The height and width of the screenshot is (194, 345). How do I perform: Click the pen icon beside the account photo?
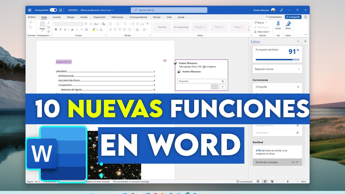pyautogui.click(x=281, y=10)
